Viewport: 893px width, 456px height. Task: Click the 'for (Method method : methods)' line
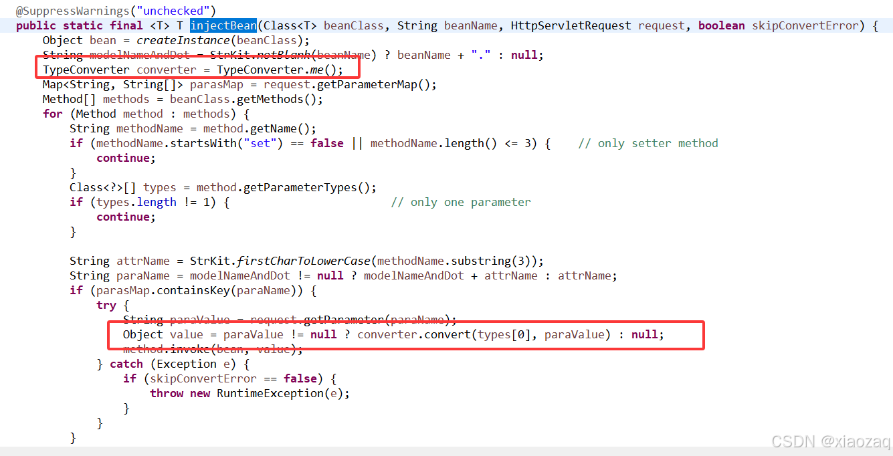pos(146,114)
